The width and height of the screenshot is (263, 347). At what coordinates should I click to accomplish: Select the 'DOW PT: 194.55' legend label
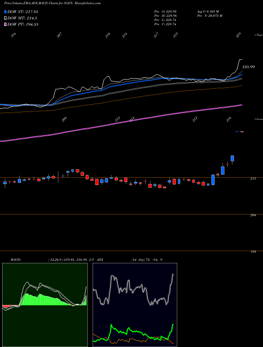23,24
